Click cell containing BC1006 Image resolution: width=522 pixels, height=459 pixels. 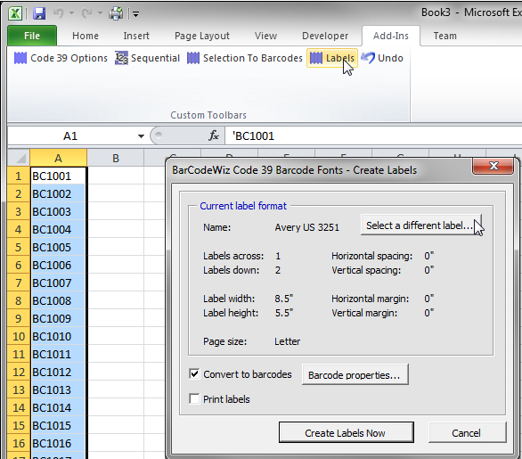[58, 265]
